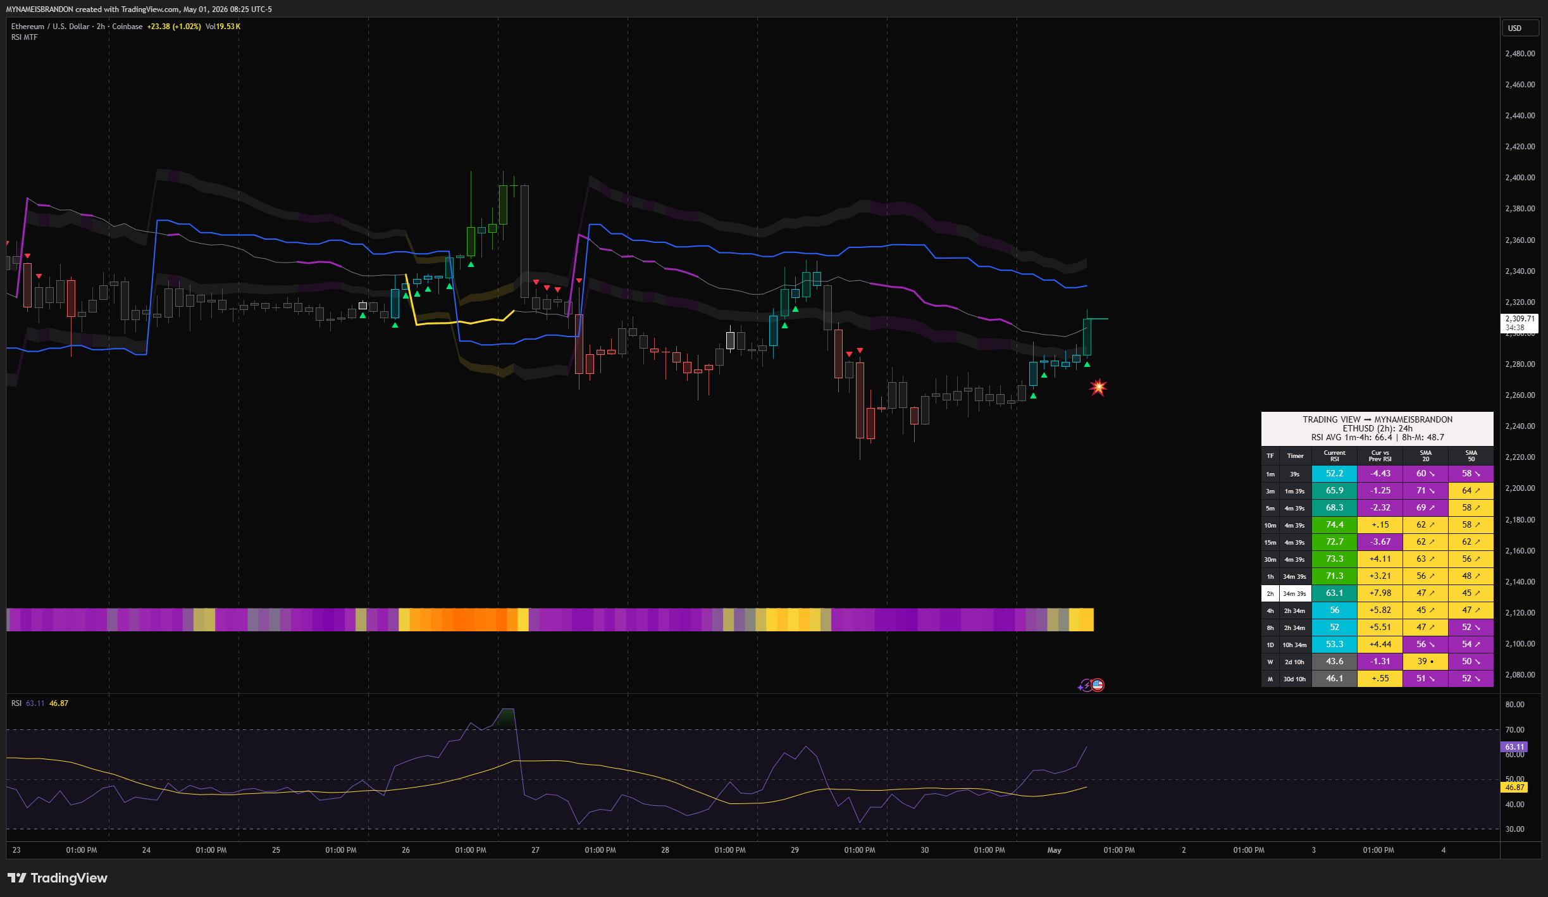Click the 1m row Current RSI cell 52.2
The image size is (1548, 897).
pos(1334,474)
